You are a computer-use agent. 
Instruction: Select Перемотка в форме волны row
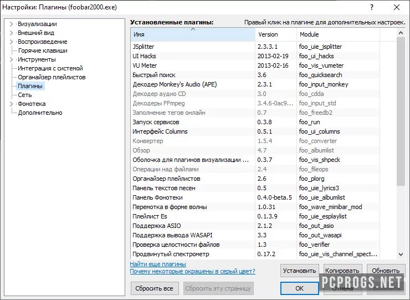tap(255, 207)
